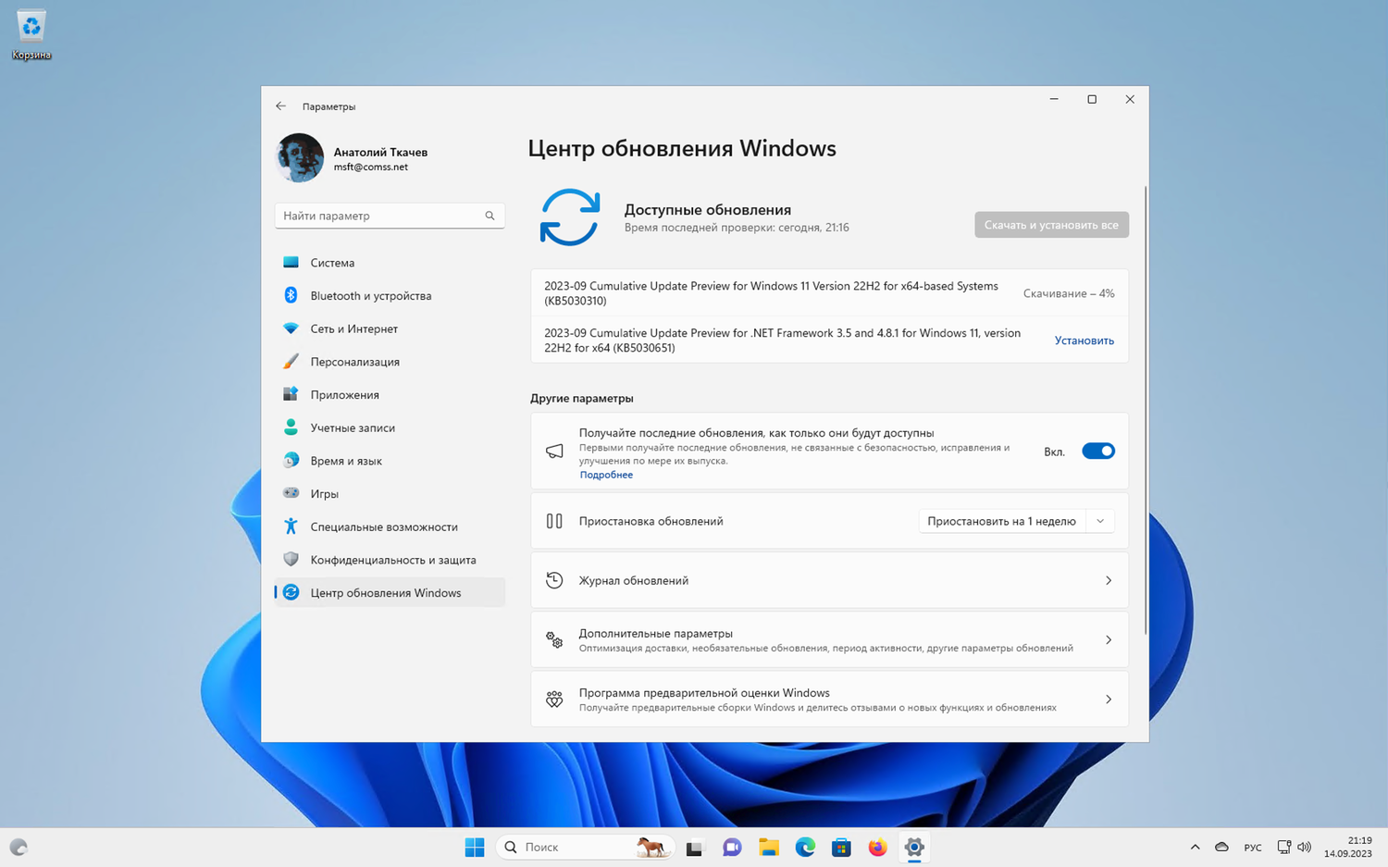Launch Firefox from the taskbar
The width and height of the screenshot is (1388, 867).
pyautogui.click(x=878, y=848)
